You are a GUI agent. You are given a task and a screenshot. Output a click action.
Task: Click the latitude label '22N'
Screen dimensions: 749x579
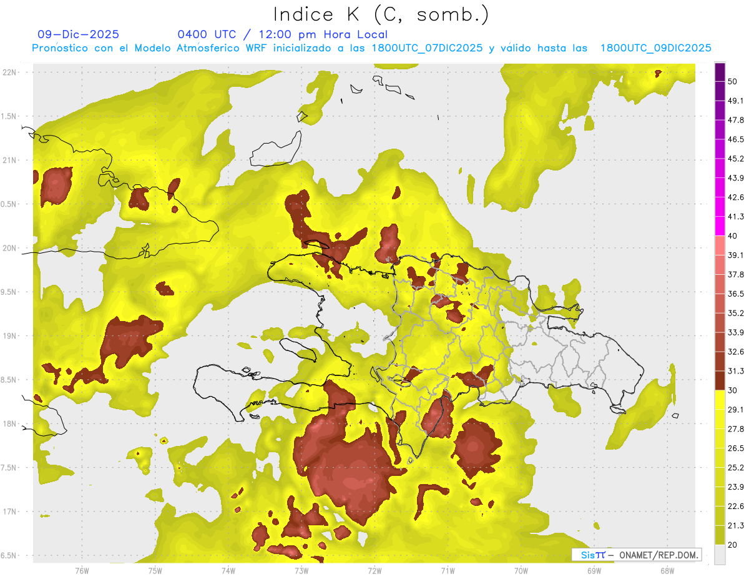coord(9,72)
